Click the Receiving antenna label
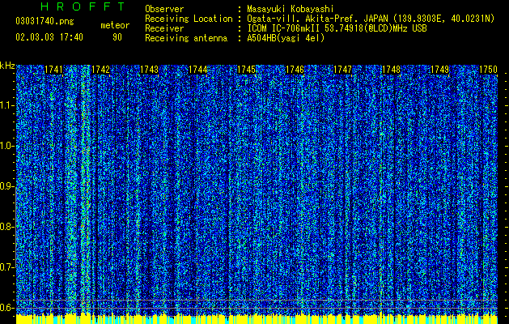Image resolution: width=509 pixels, height=324 pixels. pyautogui.click(x=186, y=38)
